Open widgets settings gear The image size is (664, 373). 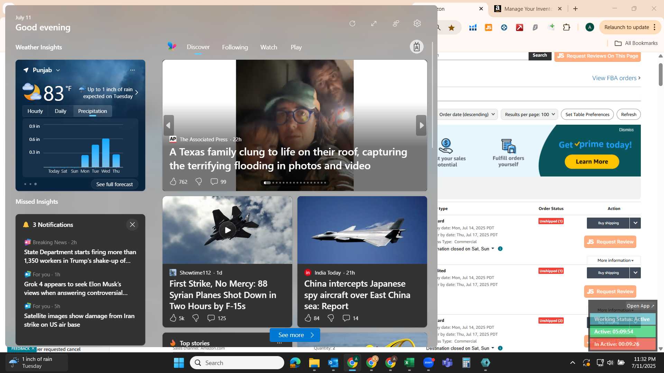[x=417, y=23]
